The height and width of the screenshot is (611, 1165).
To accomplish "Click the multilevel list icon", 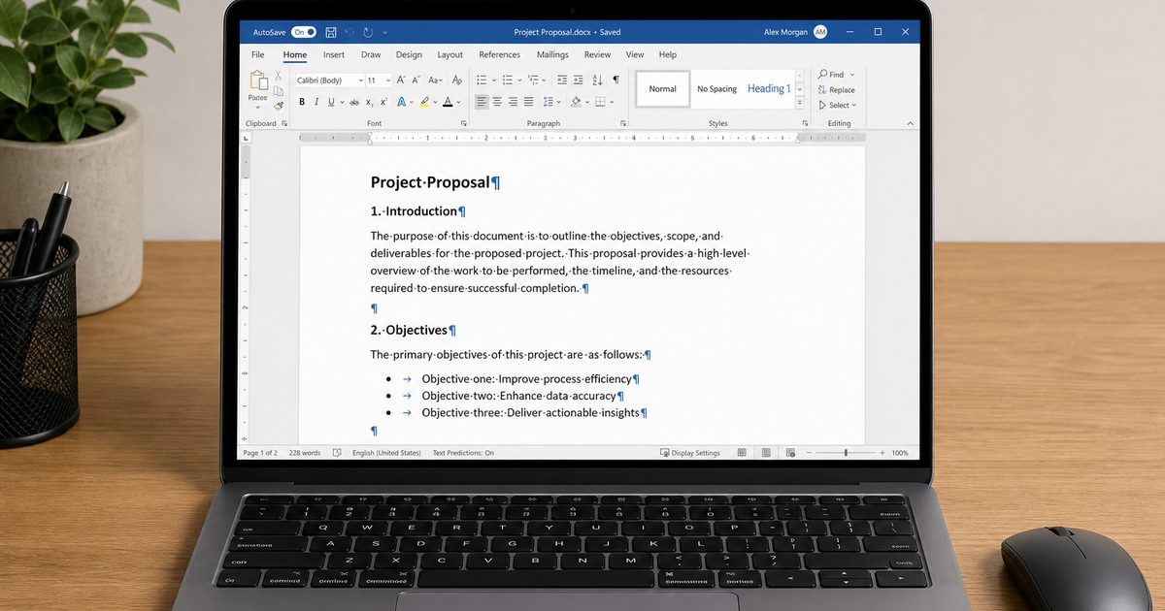I will tap(533, 80).
